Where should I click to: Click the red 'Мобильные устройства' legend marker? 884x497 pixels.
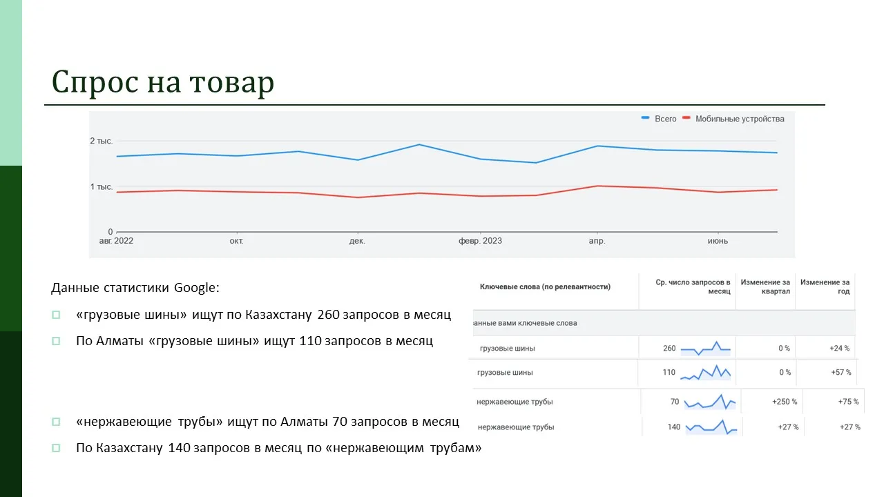point(686,119)
